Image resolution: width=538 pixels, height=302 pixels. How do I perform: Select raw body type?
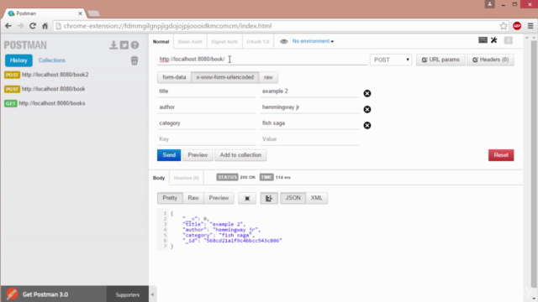268,77
